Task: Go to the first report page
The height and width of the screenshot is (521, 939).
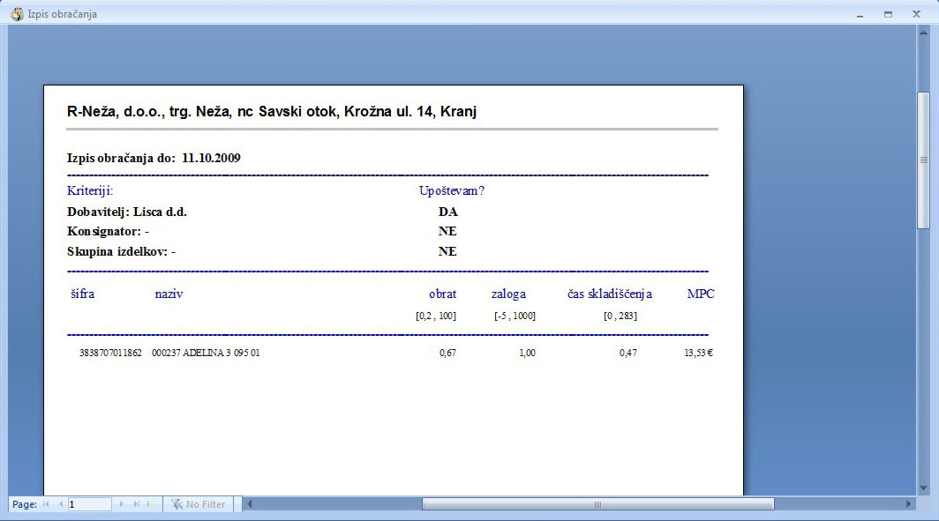Action: [x=46, y=504]
